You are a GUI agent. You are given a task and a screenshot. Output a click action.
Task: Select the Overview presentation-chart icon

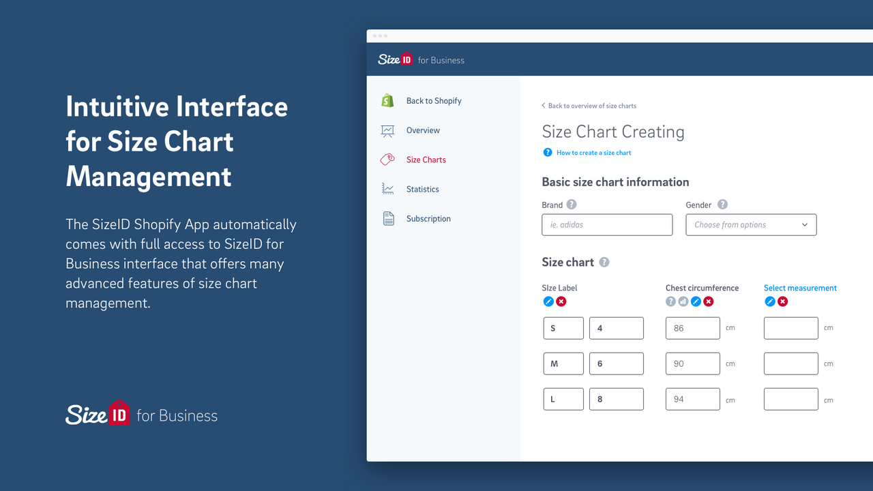coord(387,130)
